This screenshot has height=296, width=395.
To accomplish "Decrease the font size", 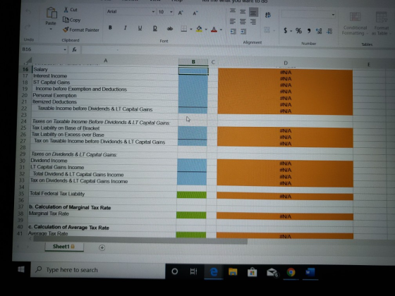I will (195, 13).
